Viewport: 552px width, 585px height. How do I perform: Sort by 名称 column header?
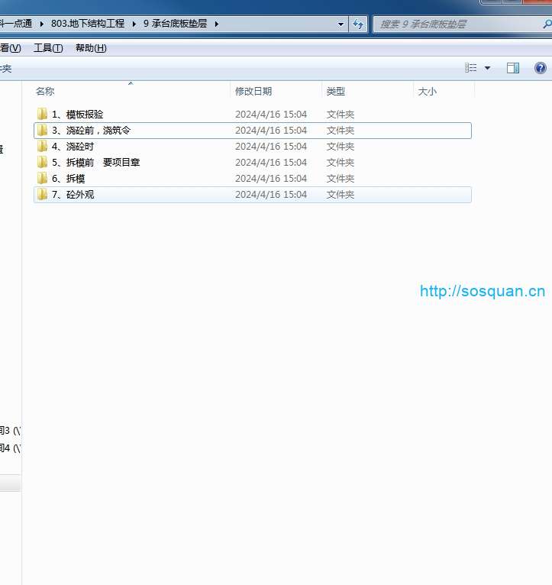point(45,91)
